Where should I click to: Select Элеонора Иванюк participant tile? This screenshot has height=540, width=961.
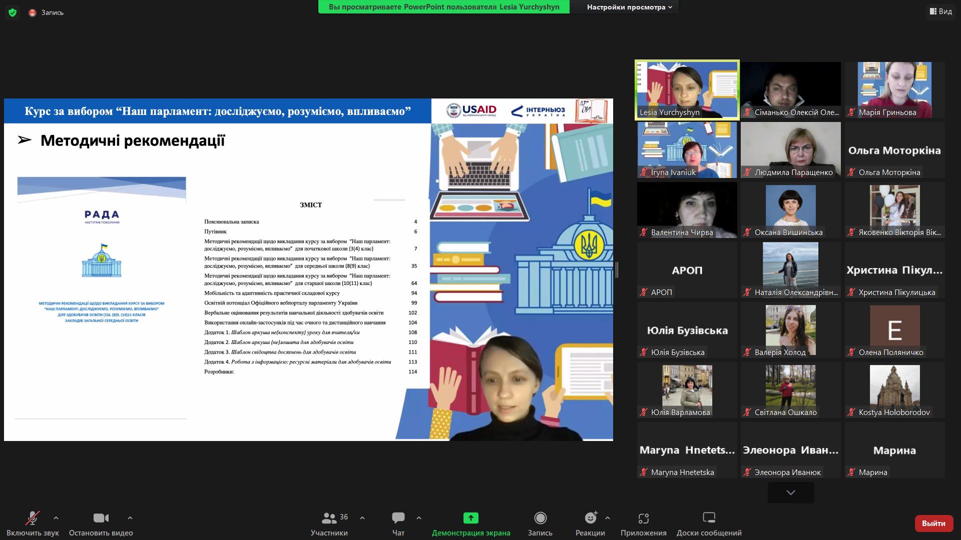791,450
